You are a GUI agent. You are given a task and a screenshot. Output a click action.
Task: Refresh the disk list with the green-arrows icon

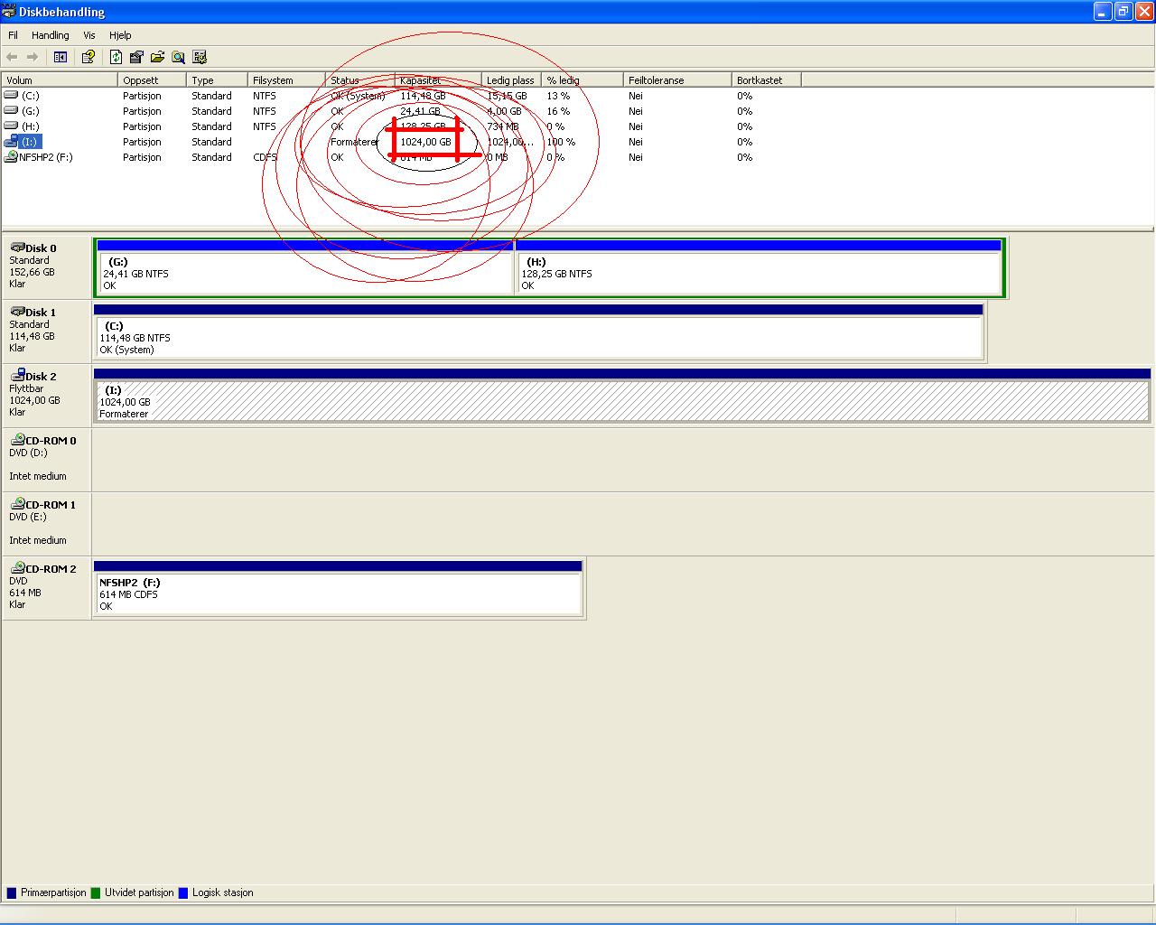116,57
